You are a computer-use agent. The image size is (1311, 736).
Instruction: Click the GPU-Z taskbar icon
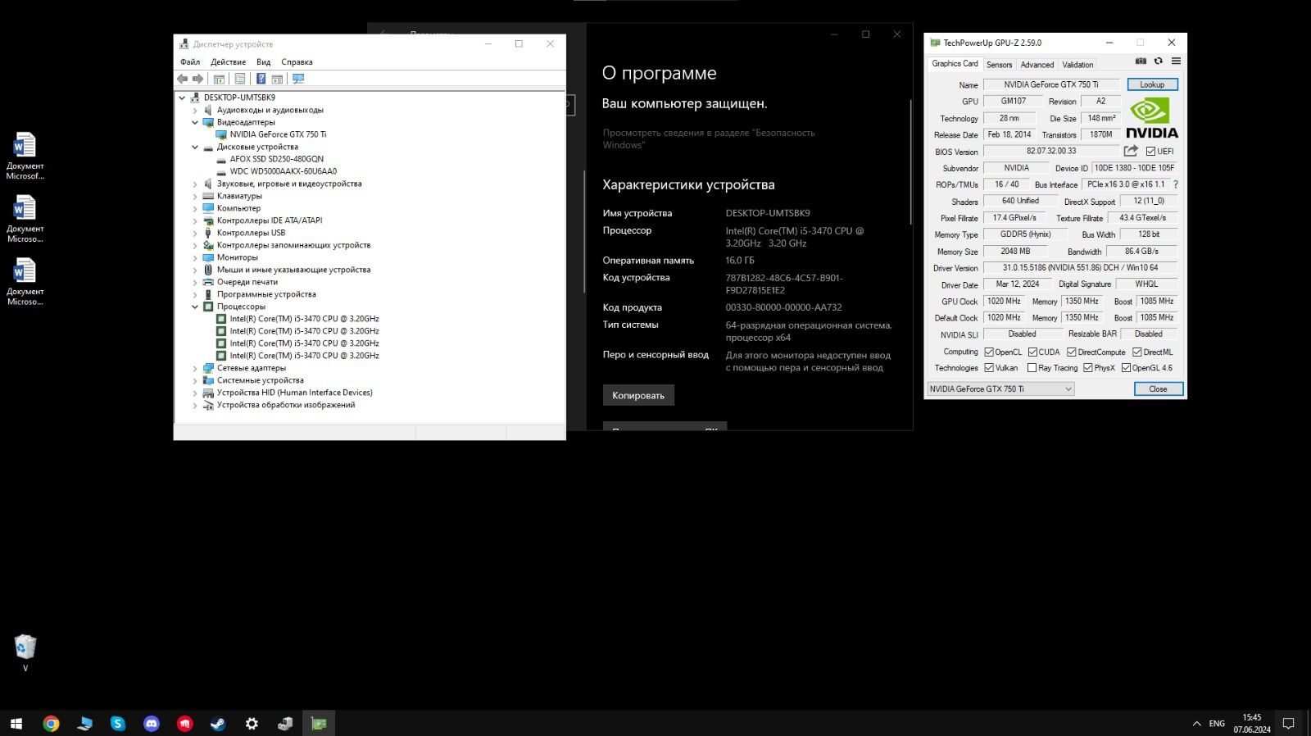(319, 724)
